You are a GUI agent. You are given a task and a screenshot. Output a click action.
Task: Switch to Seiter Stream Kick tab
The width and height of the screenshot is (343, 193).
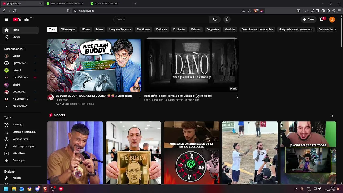coord(66,3)
